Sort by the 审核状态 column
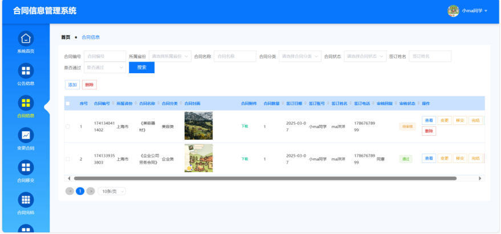Image resolution: width=501 pixels, height=234 pixels. 418,103
